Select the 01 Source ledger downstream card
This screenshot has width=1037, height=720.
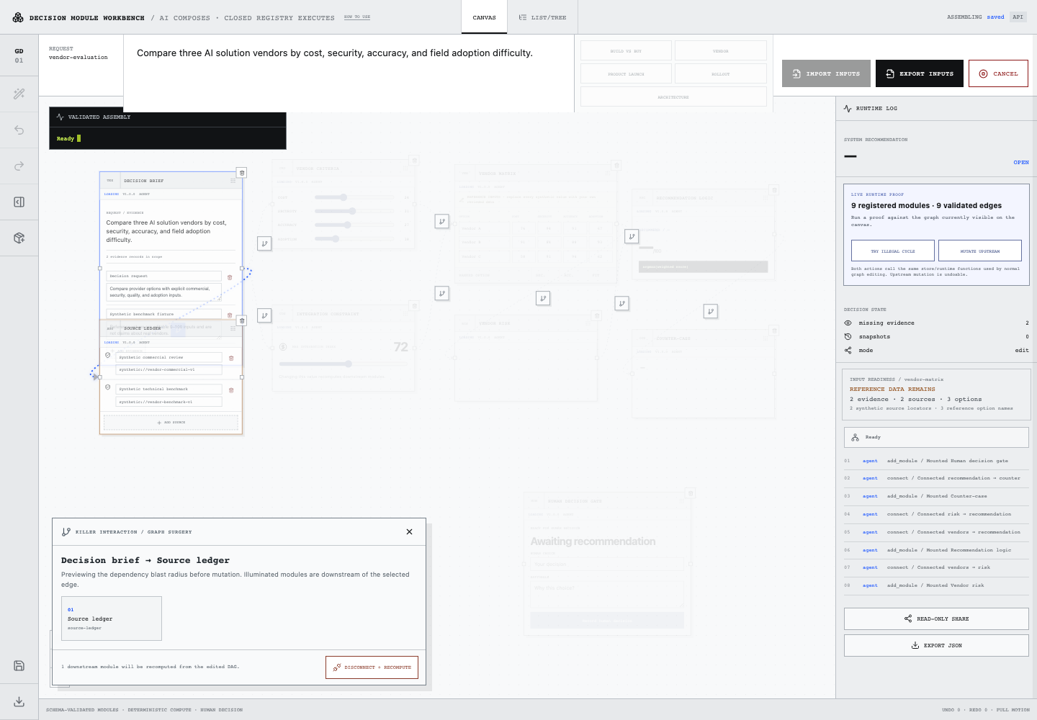pyautogui.click(x=112, y=618)
